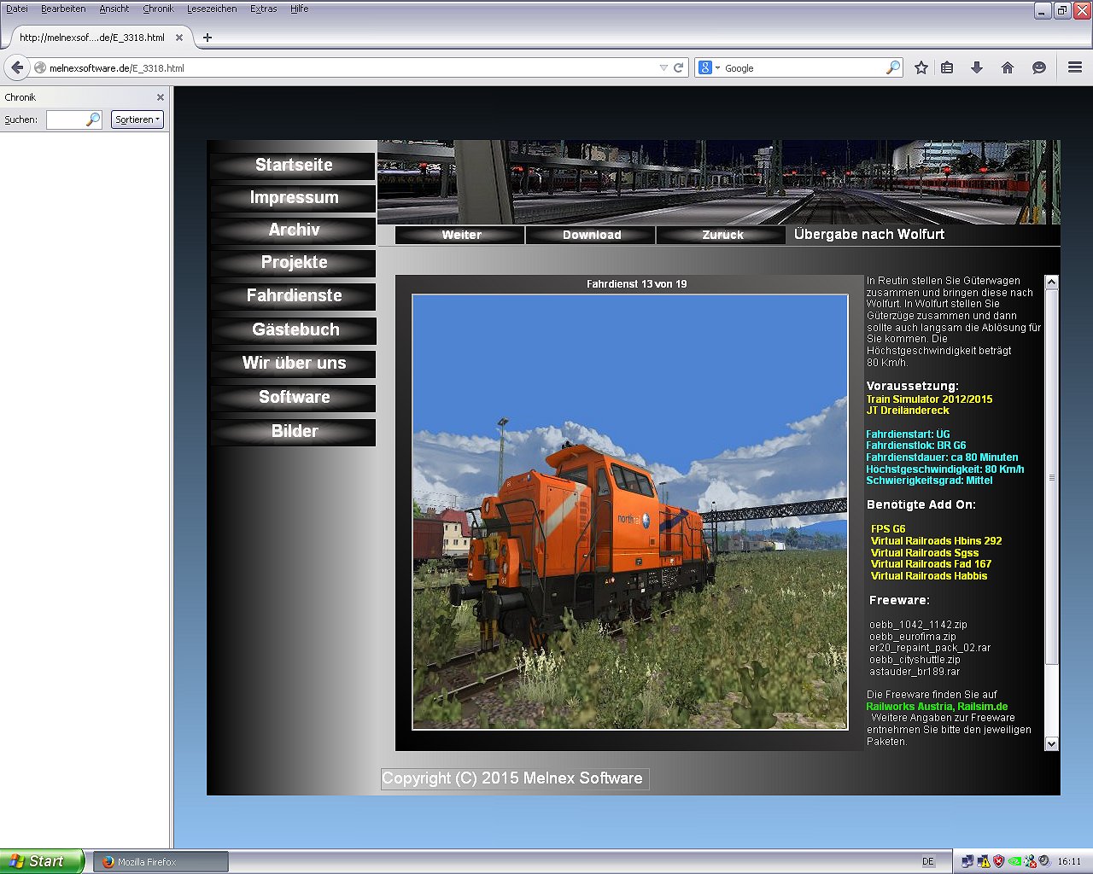
Task: Open the Extras menu
Action: [263, 9]
